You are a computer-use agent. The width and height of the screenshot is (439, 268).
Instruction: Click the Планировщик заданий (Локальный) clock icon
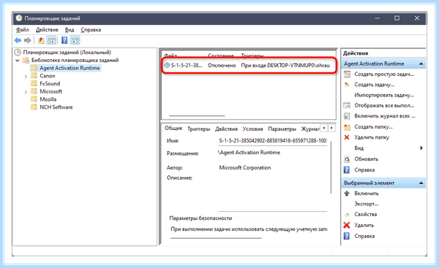coord(18,53)
